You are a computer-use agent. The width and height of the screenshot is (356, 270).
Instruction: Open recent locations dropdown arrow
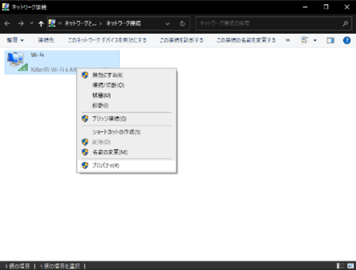pyautogui.click(x=31, y=23)
